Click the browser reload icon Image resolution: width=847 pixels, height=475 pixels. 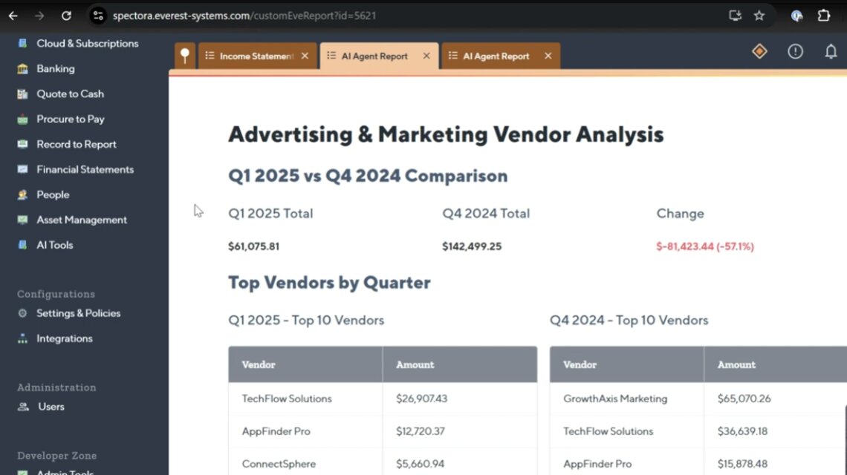66,16
